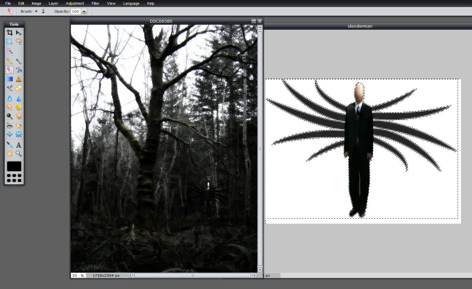Screen dimensions: 472x289
Task: Open the Filter menu
Action: click(x=95, y=3)
